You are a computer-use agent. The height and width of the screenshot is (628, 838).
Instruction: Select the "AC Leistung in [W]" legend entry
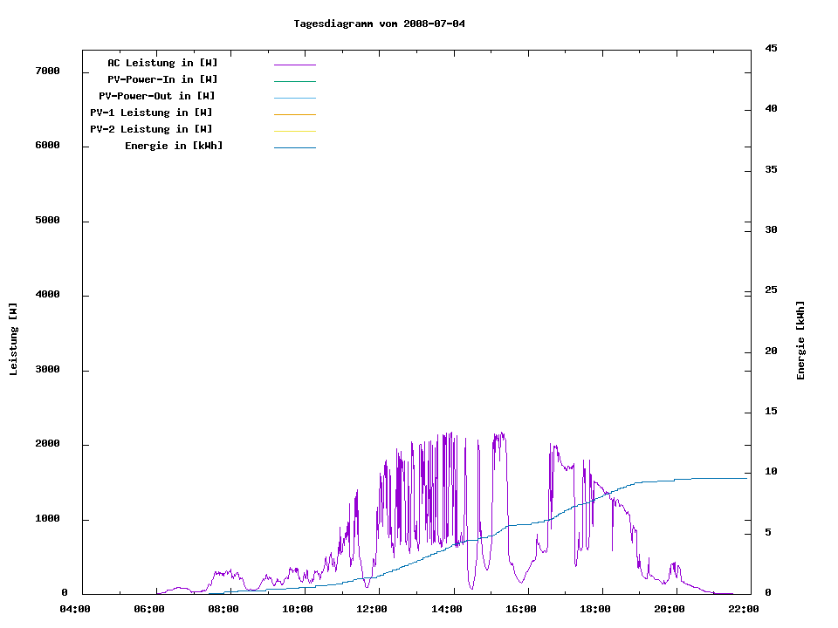tap(162, 63)
